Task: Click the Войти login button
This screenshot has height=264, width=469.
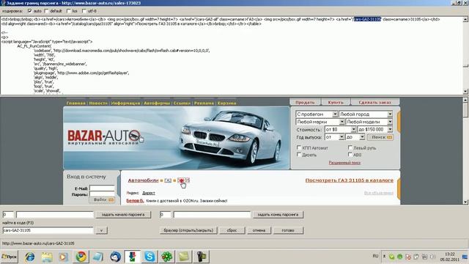Action: click(102, 199)
